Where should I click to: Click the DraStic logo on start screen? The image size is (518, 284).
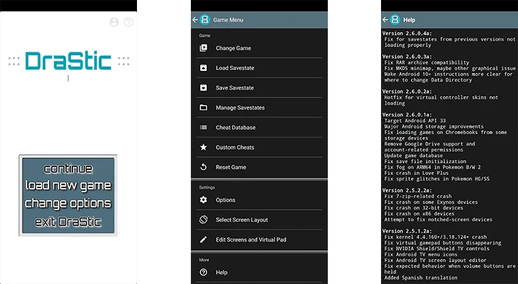[68, 61]
